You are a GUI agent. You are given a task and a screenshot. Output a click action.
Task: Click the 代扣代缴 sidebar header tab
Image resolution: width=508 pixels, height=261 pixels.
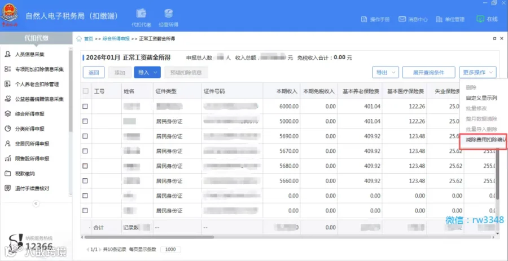(x=36, y=38)
